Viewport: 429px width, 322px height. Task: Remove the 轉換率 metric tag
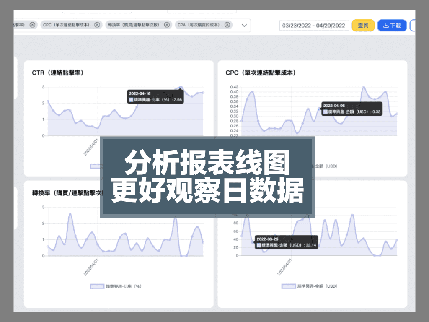pos(167,25)
